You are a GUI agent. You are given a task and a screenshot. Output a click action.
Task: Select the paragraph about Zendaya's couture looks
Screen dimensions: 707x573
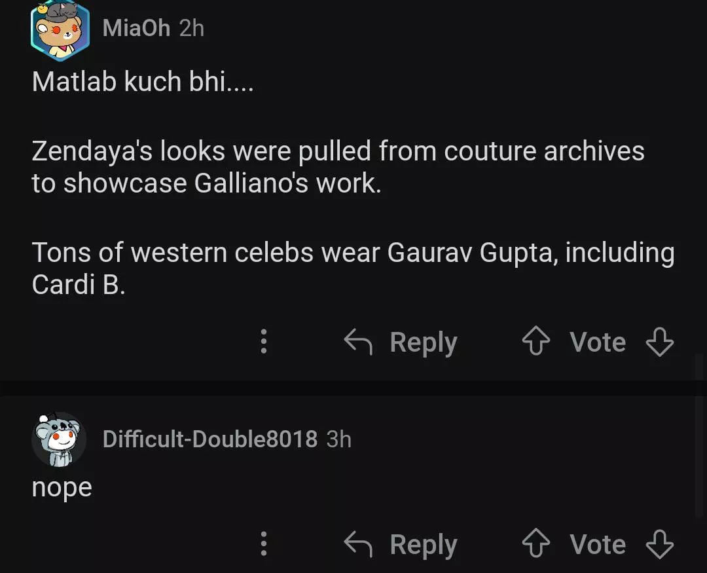(x=338, y=167)
